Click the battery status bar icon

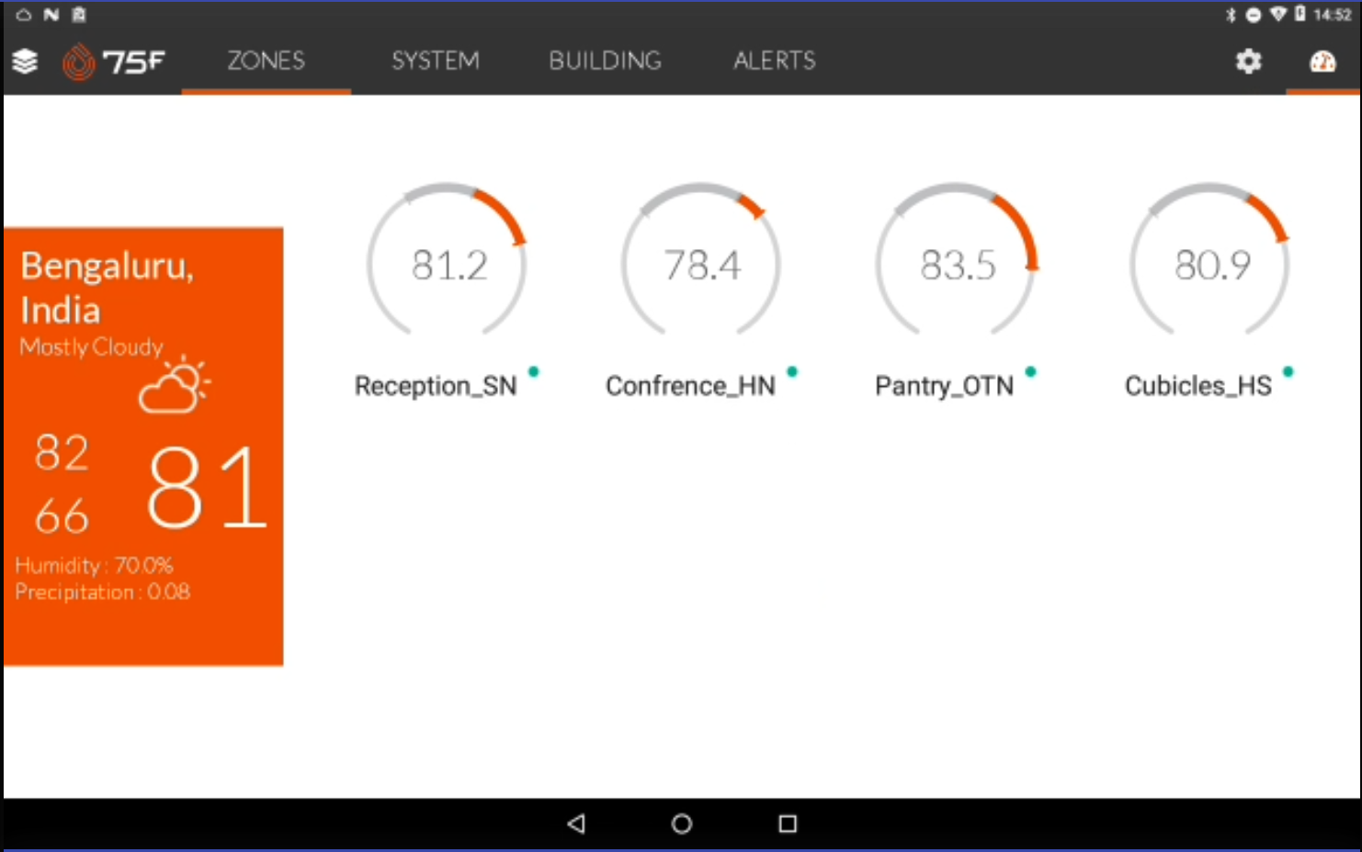pos(1300,14)
